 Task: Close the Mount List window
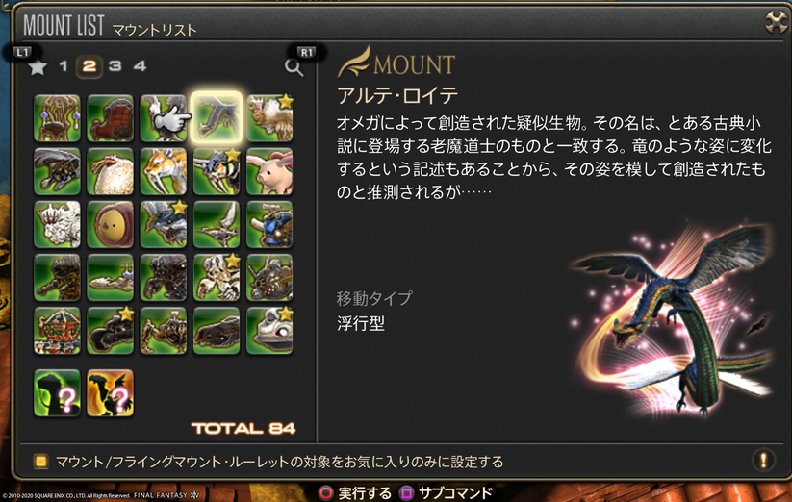coord(777,22)
